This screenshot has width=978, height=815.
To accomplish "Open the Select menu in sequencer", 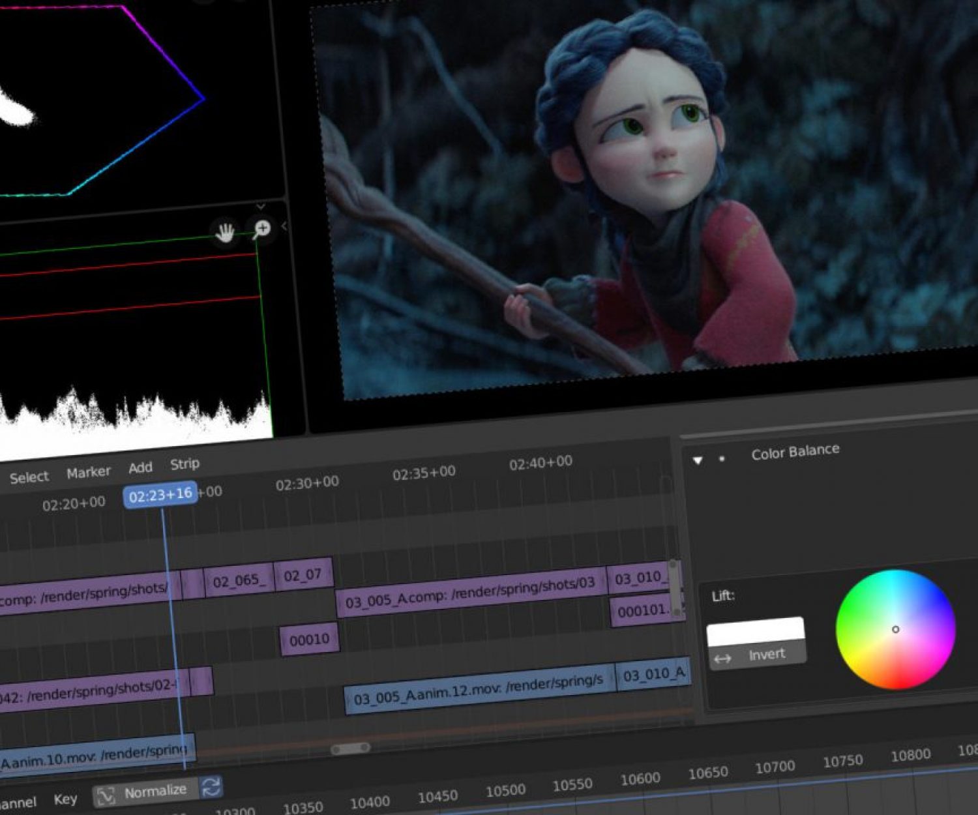I will [29, 477].
